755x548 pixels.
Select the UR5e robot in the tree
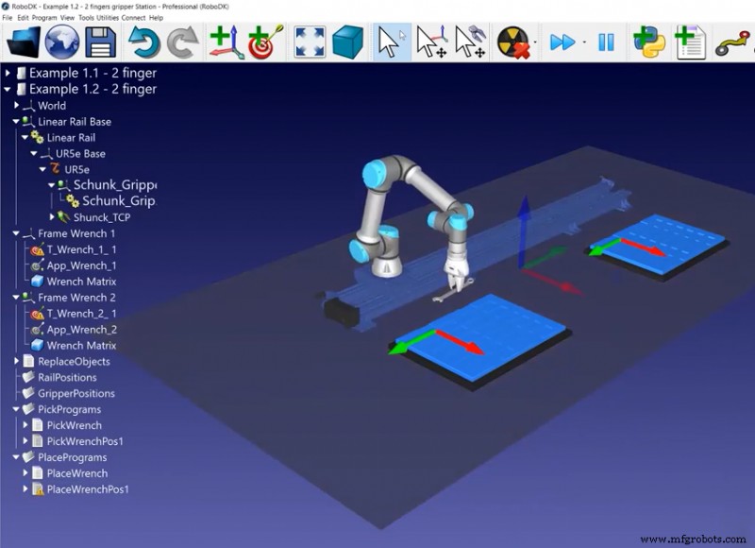[x=75, y=169]
